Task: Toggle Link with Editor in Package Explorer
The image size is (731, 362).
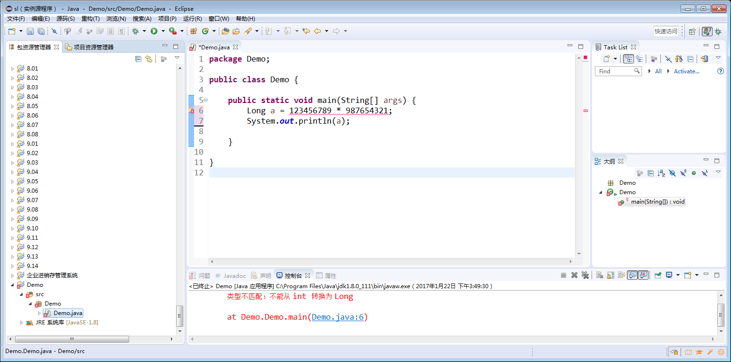Action: 149,59
